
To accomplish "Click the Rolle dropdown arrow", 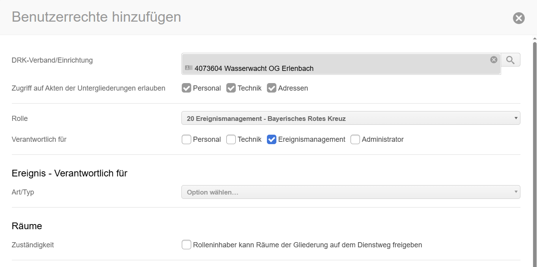I will pos(516,118).
